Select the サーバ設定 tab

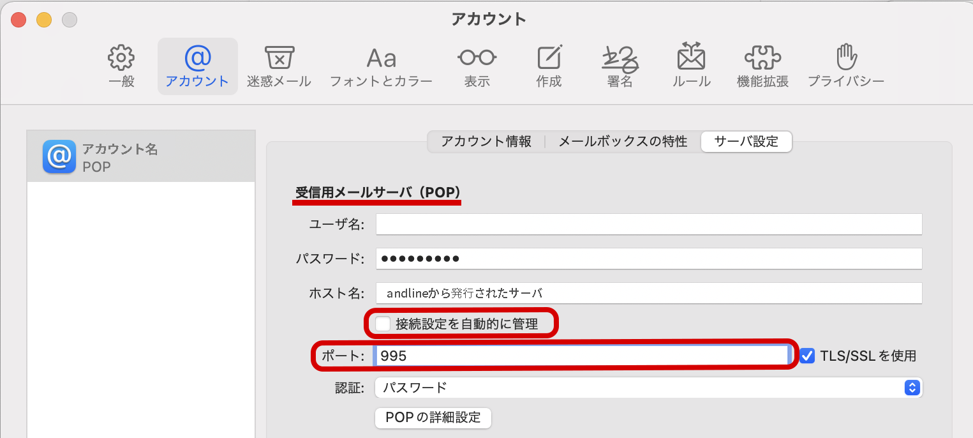pos(746,142)
